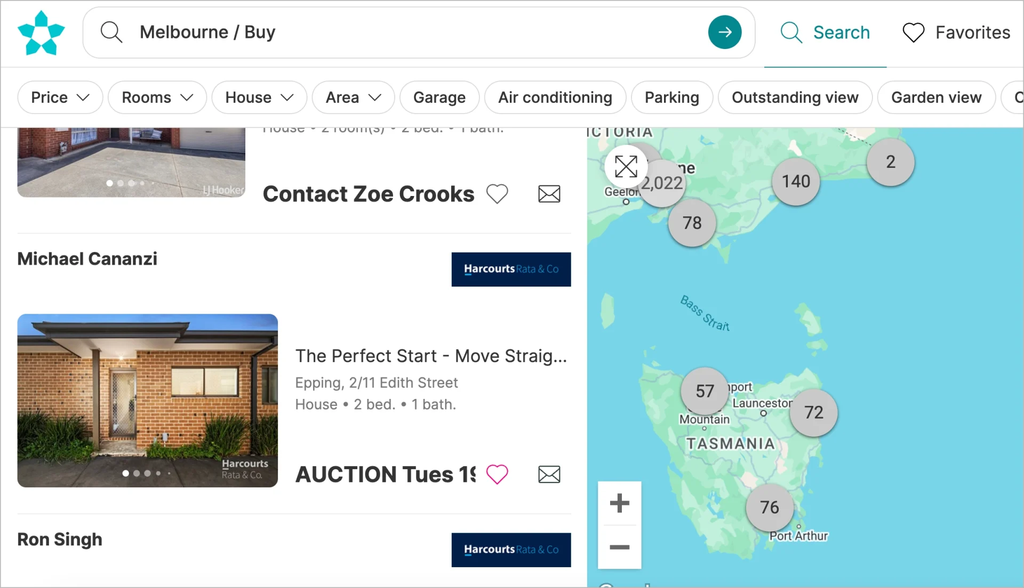
Task: Select the Garden view filter chip
Action: tap(937, 97)
